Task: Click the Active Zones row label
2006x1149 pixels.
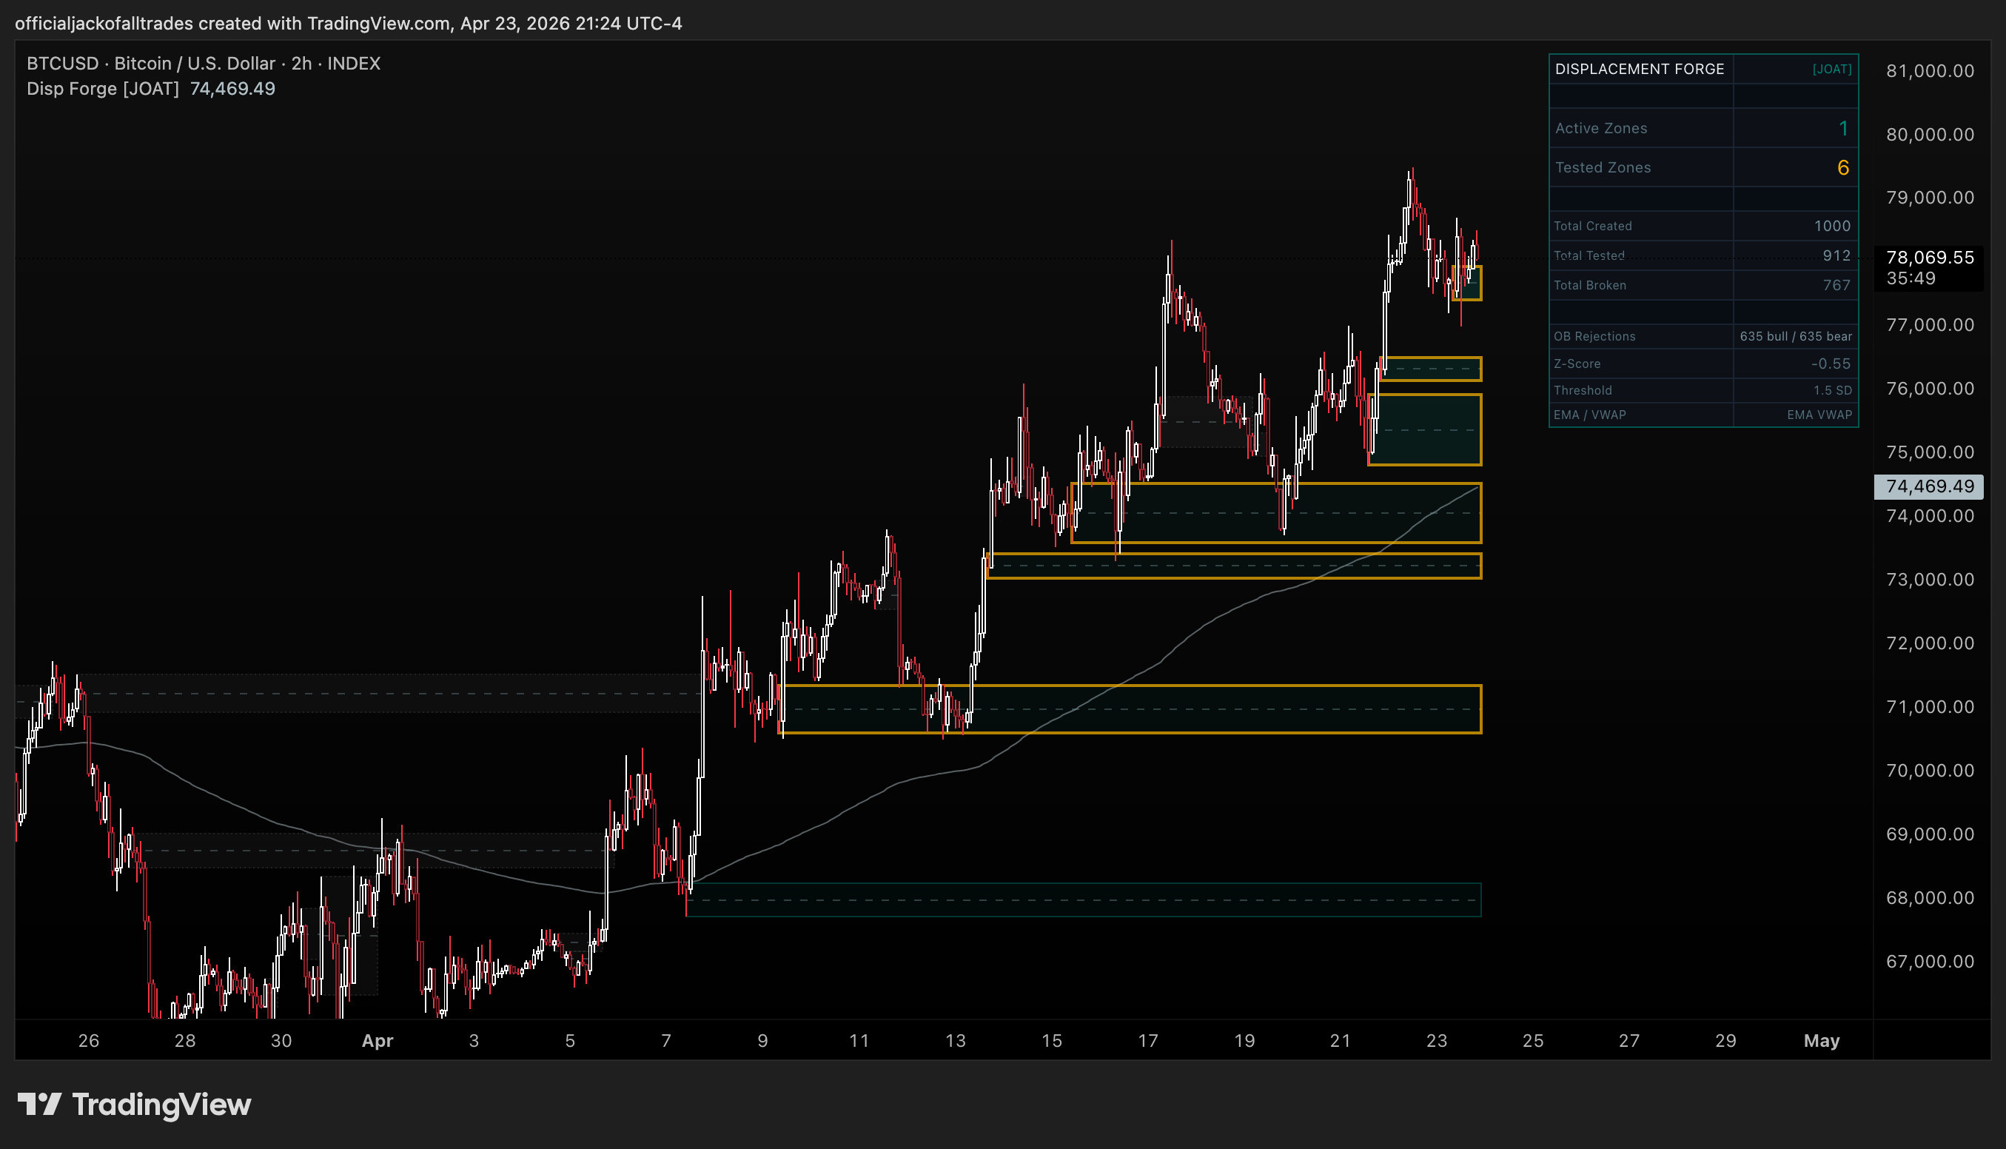Action: click(1600, 128)
